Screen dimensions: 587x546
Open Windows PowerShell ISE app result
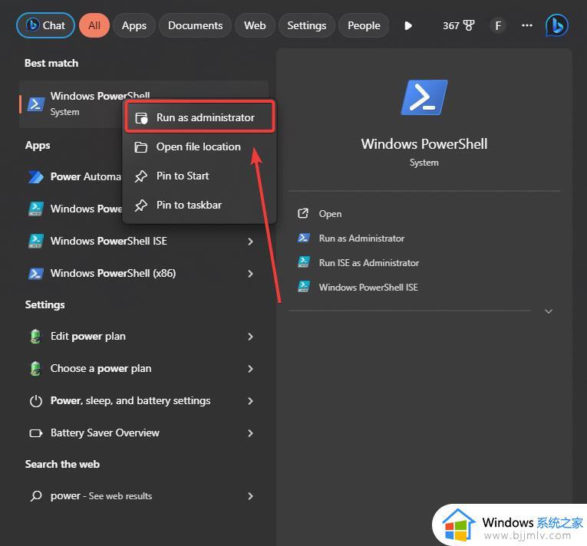pyautogui.click(x=142, y=241)
